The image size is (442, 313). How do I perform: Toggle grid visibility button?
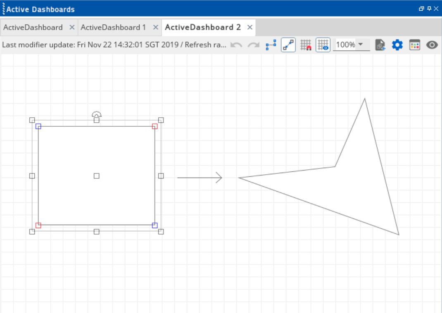point(323,45)
